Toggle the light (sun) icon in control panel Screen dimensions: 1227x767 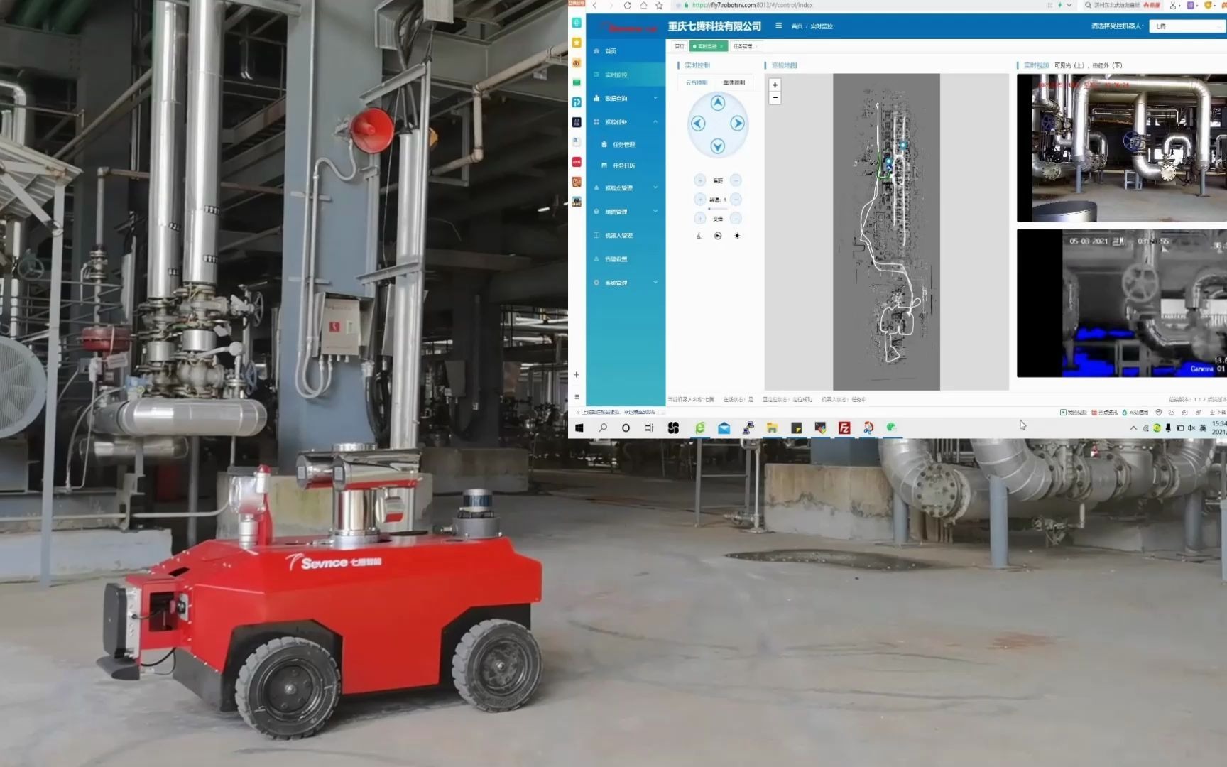click(x=737, y=236)
